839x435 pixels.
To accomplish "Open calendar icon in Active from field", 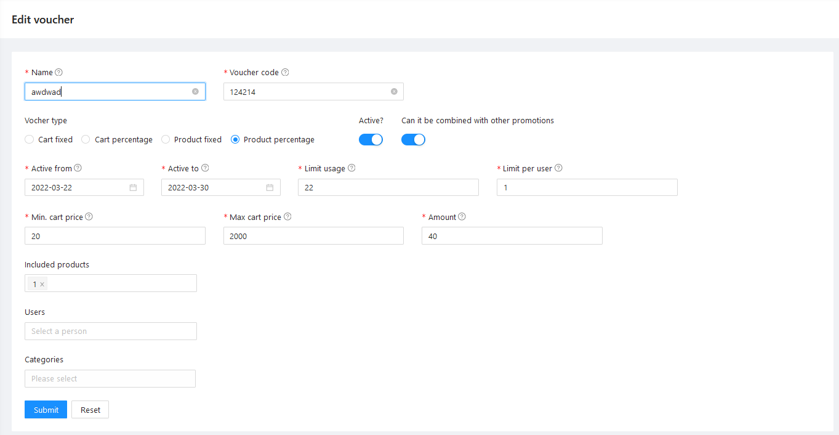I will (x=133, y=187).
